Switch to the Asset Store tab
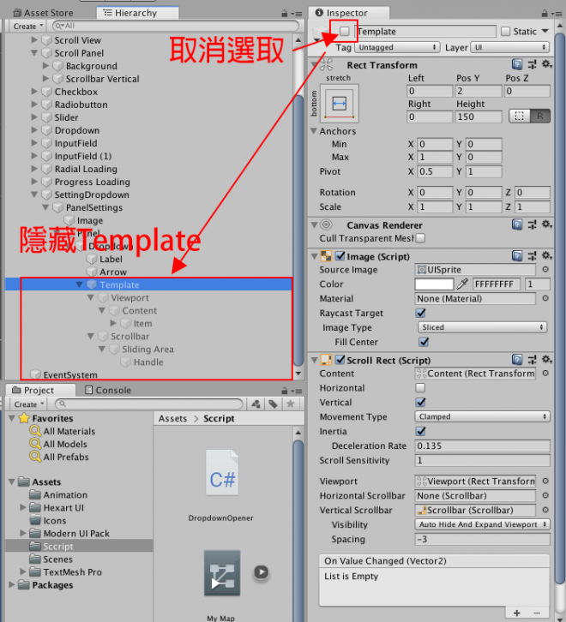This screenshot has width=566, height=622. [x=47, y=13]
